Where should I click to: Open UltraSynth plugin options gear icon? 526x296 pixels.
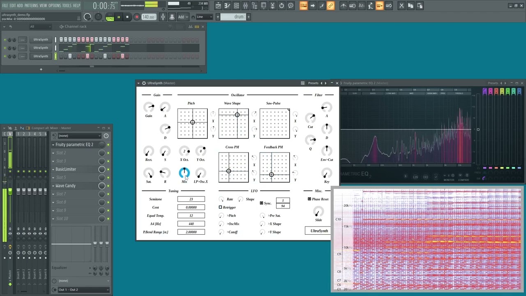point(144,83)
